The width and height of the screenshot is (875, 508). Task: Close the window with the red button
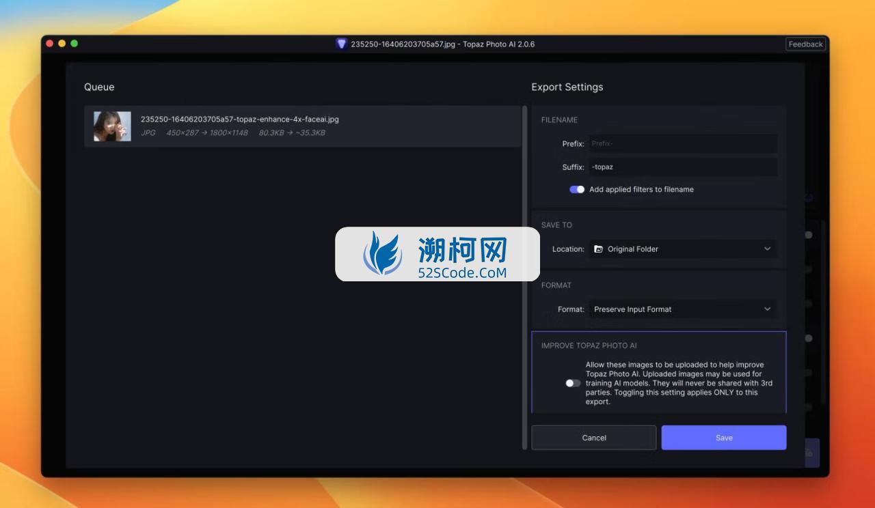(x=50, y=44)
